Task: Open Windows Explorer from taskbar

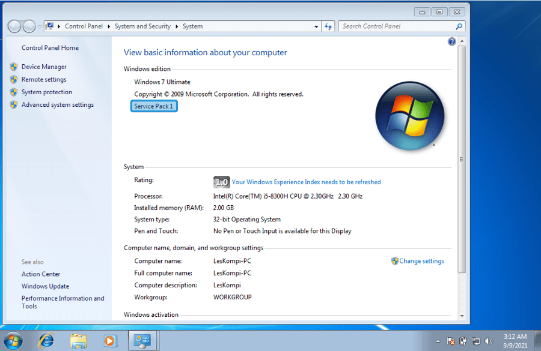Action: (x=78, y=341)
